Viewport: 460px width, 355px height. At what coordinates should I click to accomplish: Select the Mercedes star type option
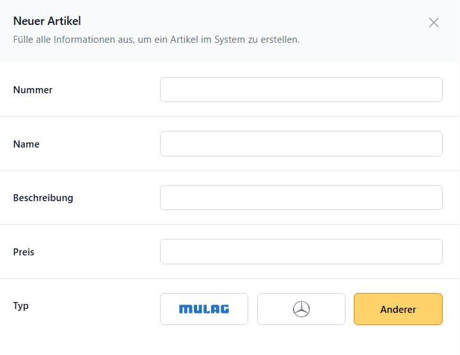point(301,309)
